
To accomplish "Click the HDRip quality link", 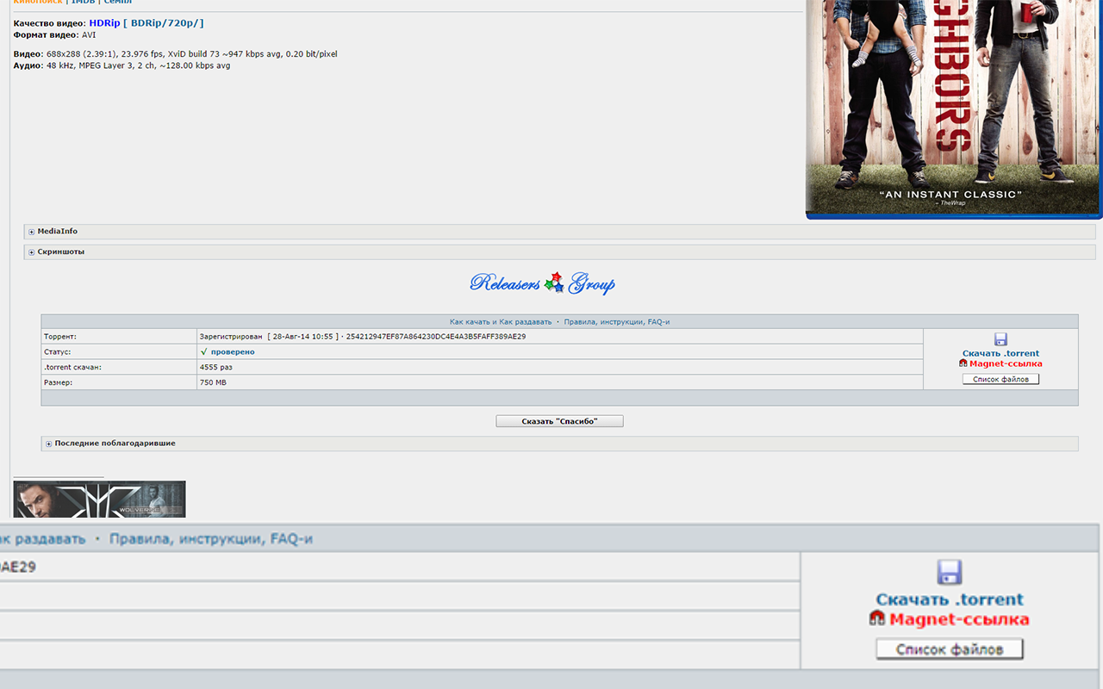I will coord(104,22).
